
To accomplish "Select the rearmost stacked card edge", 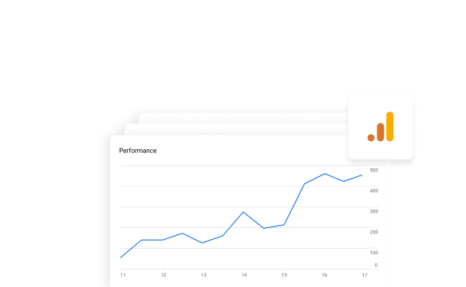I will [x=243, y=118].
